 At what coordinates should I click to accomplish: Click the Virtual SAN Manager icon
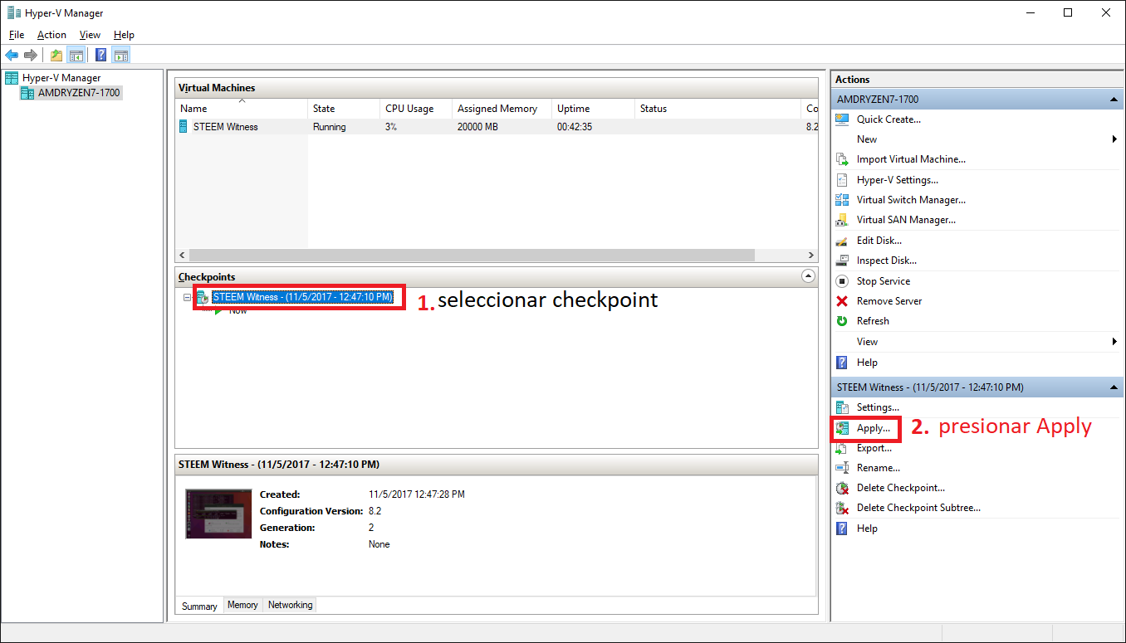842,220
